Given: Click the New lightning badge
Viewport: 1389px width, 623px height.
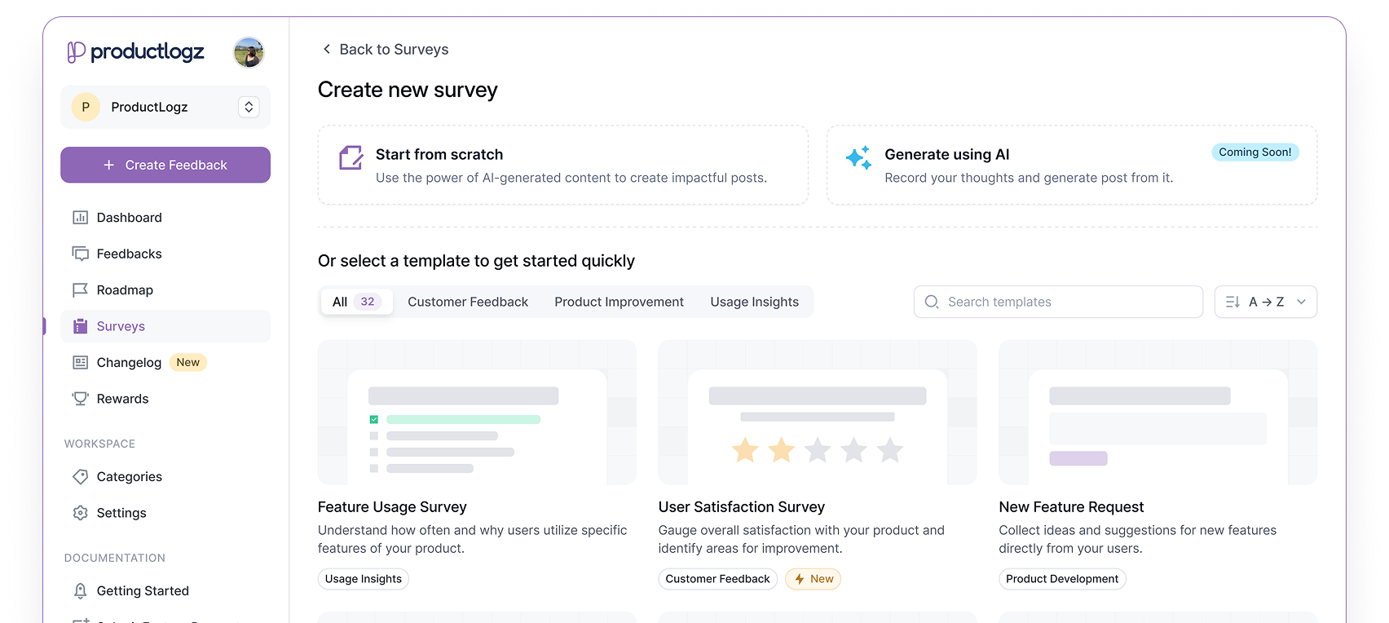Looking at the screenshot, I should coord(814,579).
